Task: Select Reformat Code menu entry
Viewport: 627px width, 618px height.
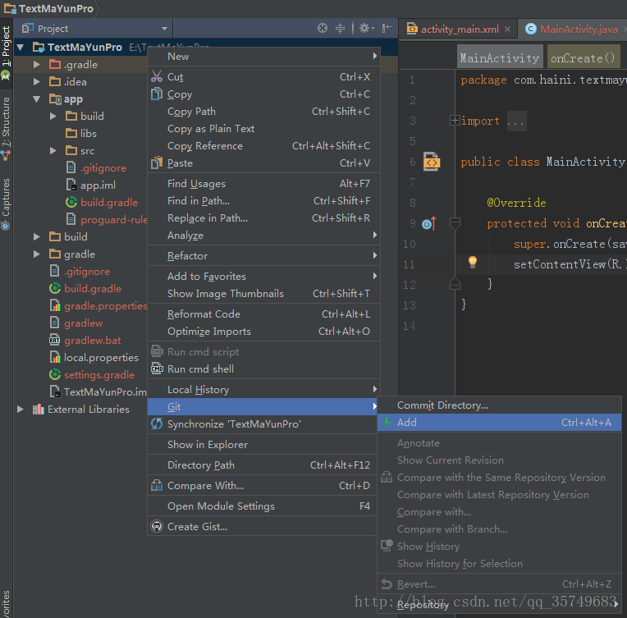Action: click(264, 314)
